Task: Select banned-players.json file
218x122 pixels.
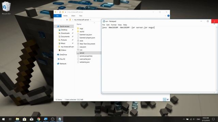Action: 87,38
